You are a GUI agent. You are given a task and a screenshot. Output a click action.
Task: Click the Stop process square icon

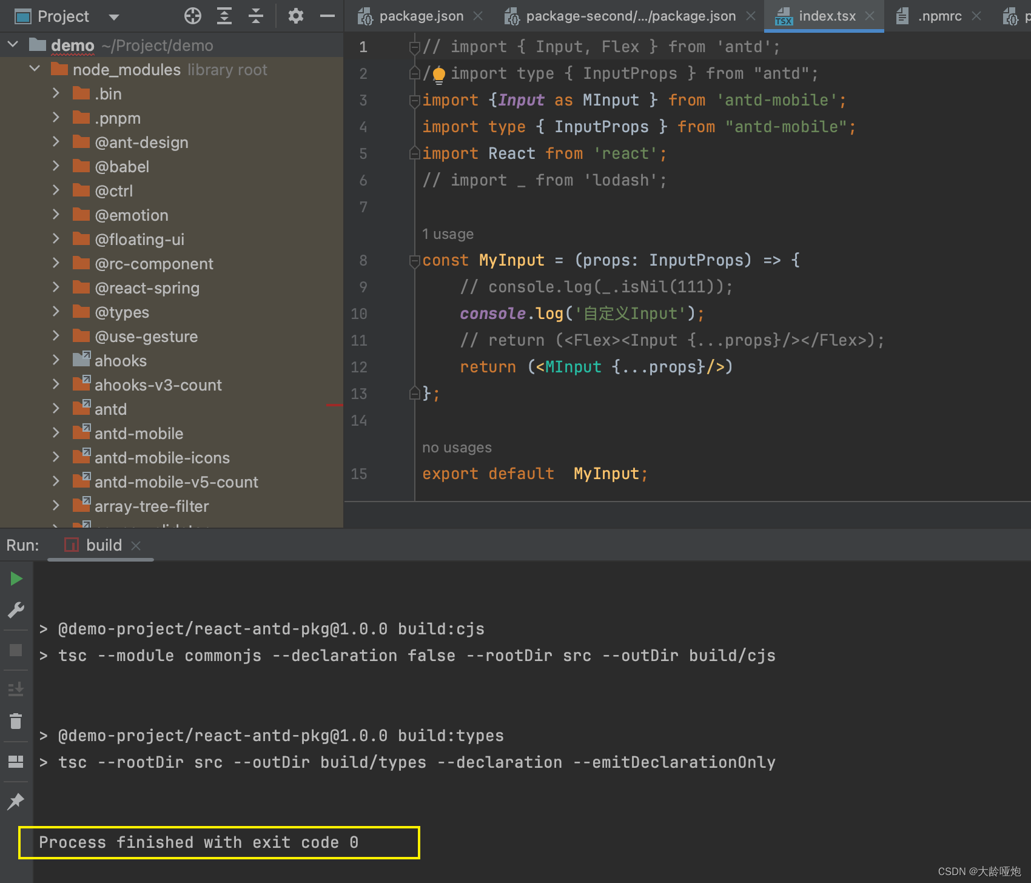pos(16,650)
